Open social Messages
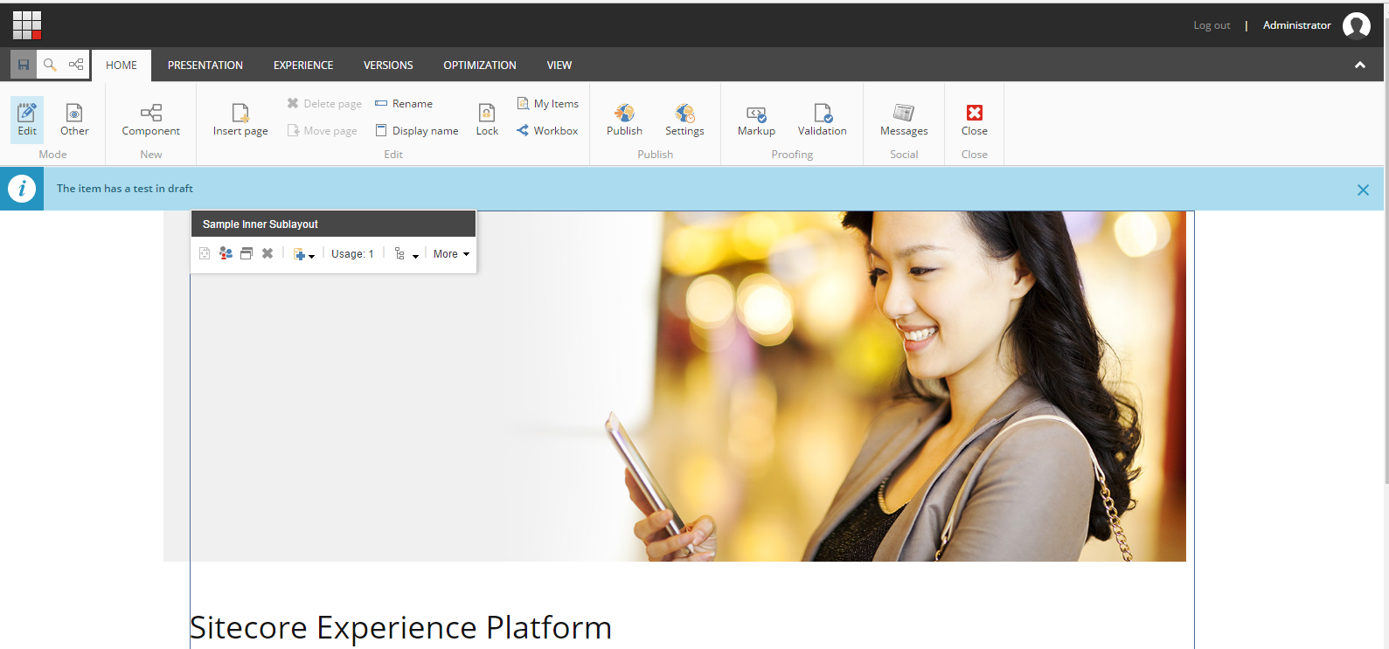 pos(904,120)
